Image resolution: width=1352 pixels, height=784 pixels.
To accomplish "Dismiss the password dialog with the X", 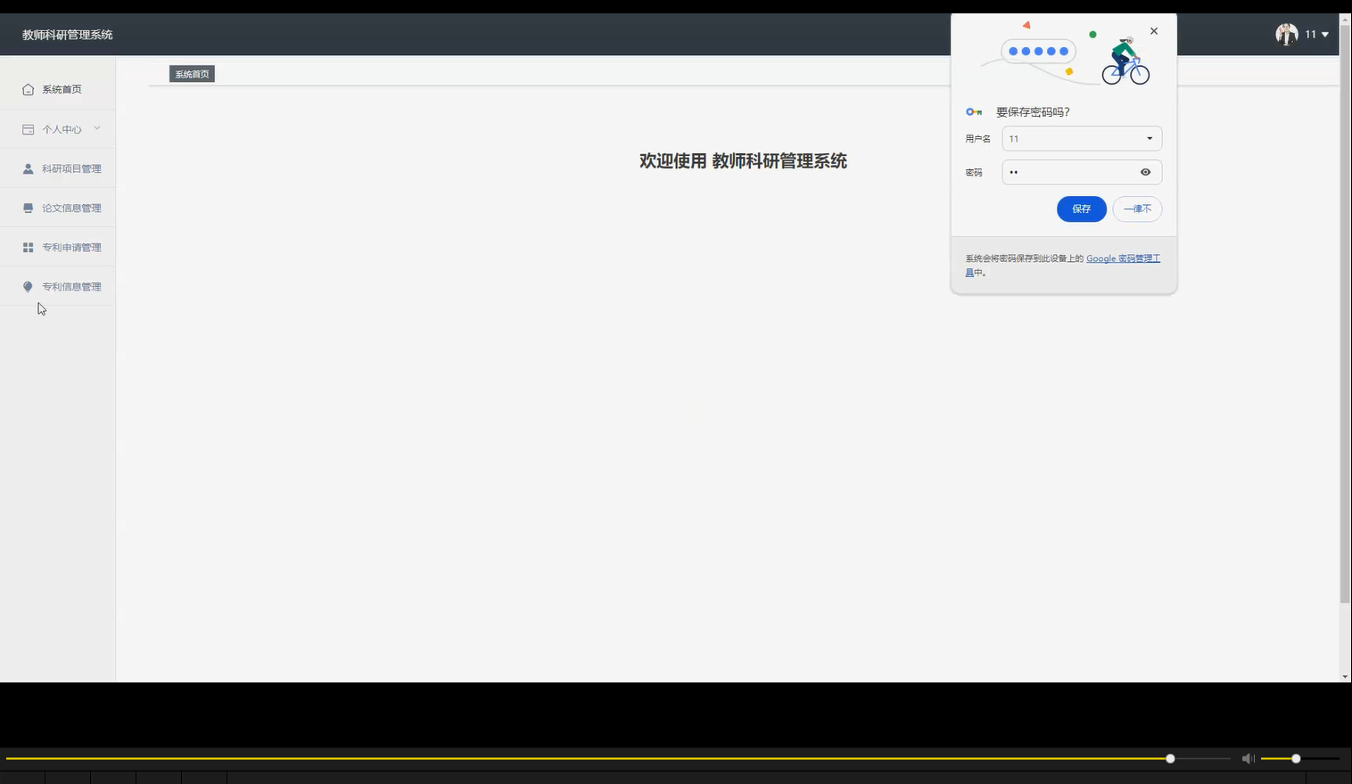I will click(x=1153, y=30).
